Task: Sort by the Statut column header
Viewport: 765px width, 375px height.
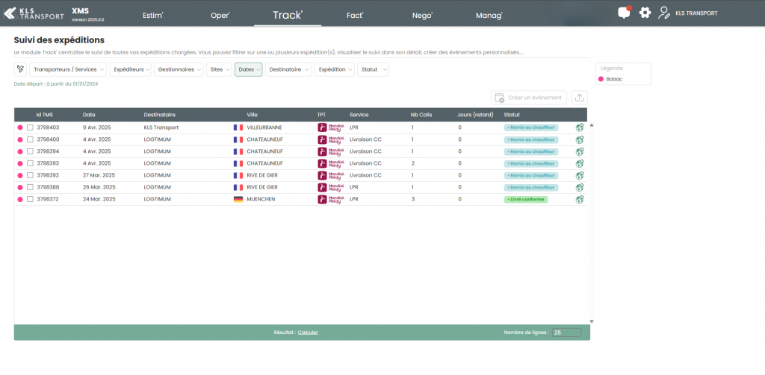Action: pyautogui.click(x=512, y=115)
